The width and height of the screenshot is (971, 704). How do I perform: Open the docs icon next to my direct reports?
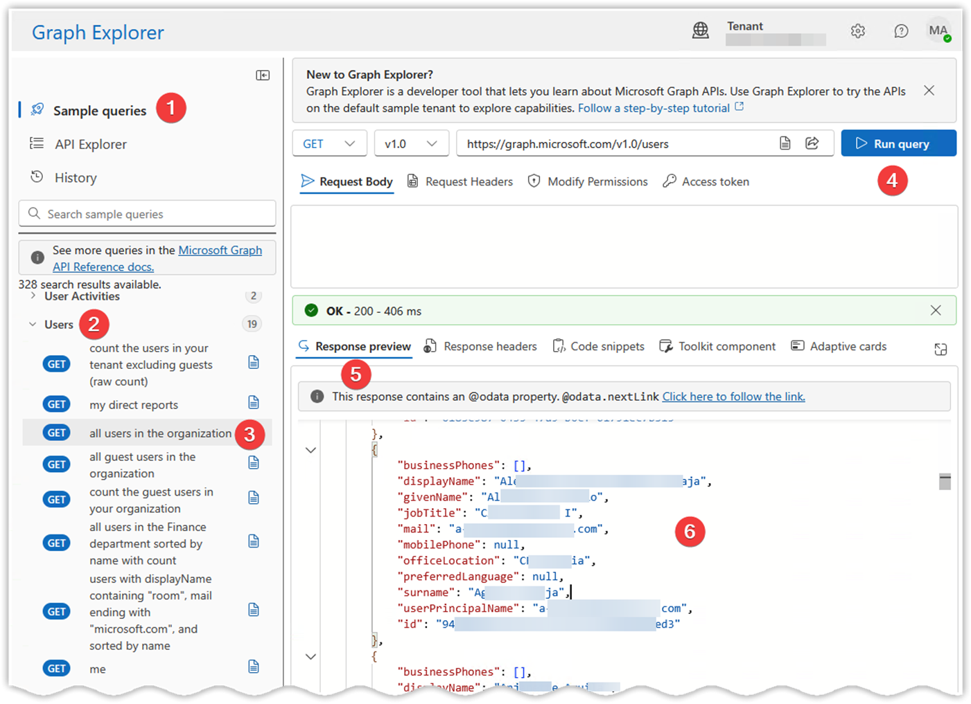click(254, 402)
